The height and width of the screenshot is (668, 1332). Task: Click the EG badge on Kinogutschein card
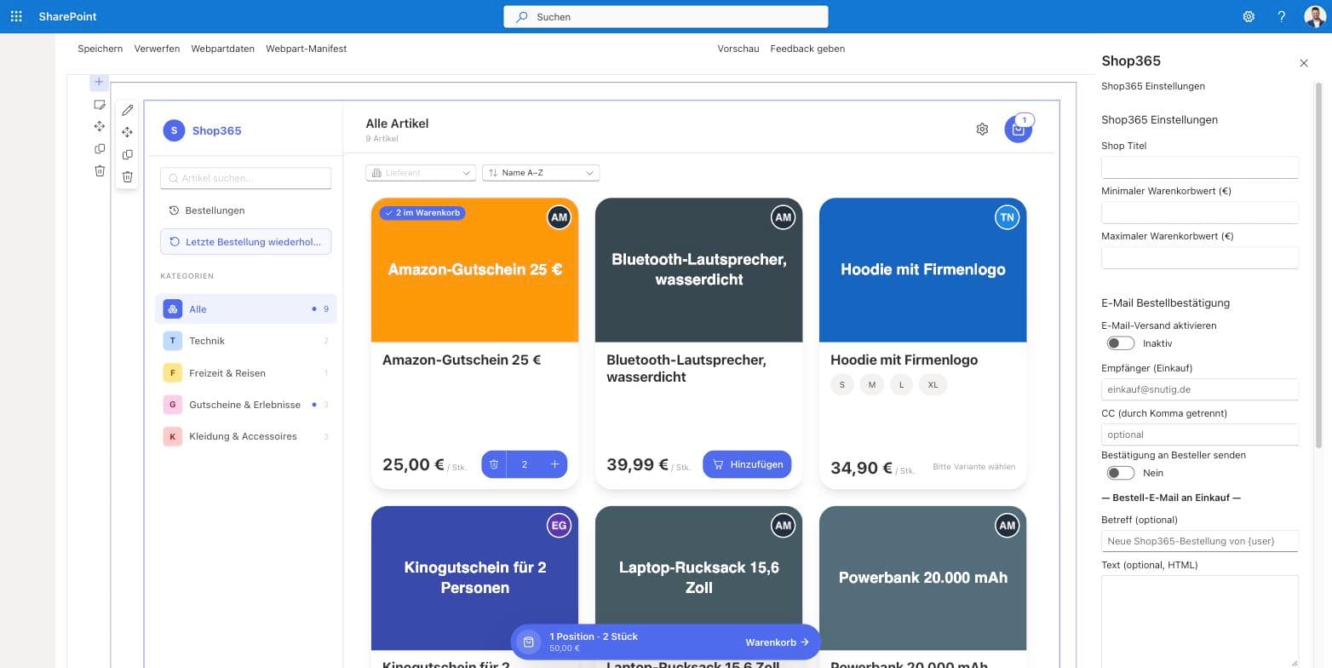click(x=559, y=526)
